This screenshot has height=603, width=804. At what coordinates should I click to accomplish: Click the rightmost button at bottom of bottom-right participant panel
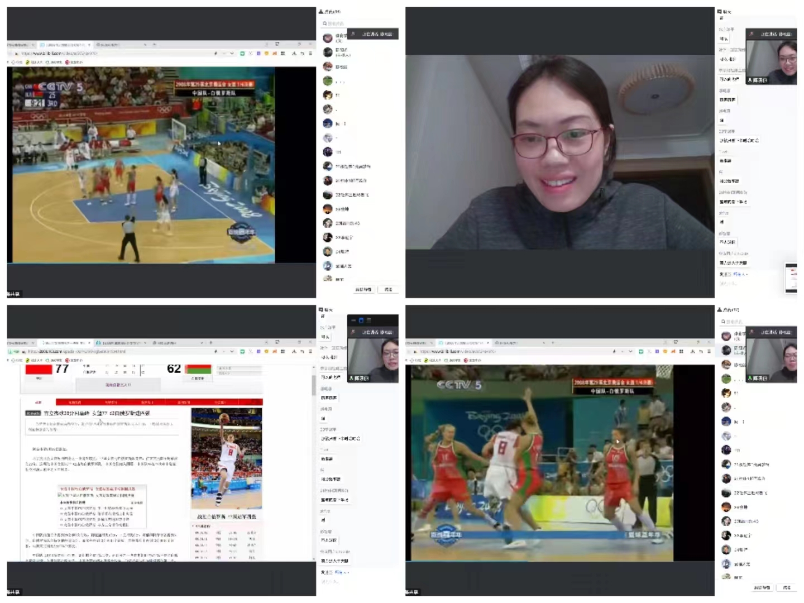click(x=787, y=587)
